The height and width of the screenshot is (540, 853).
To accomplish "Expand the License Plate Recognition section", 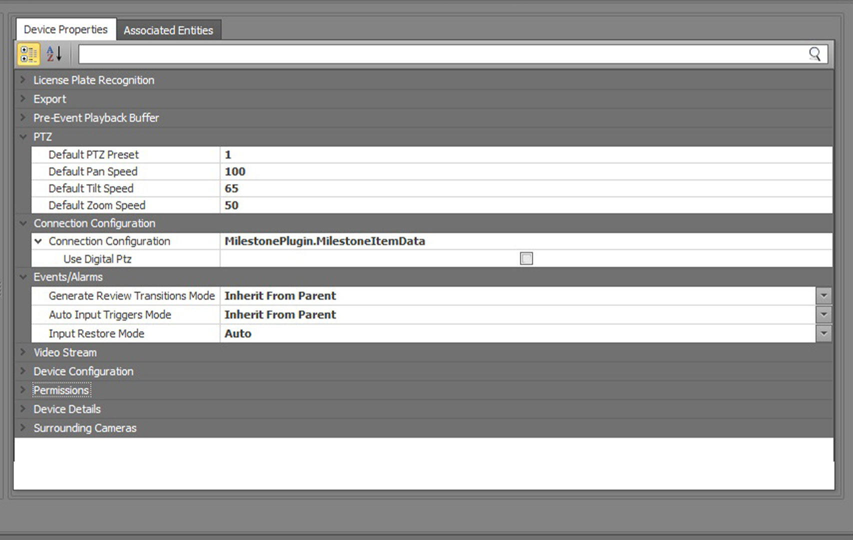I will click(23, 80).
